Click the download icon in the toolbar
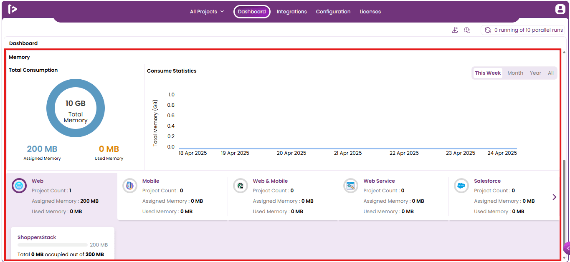Viewport: 570px width, 262px height. tap(455, 30)
